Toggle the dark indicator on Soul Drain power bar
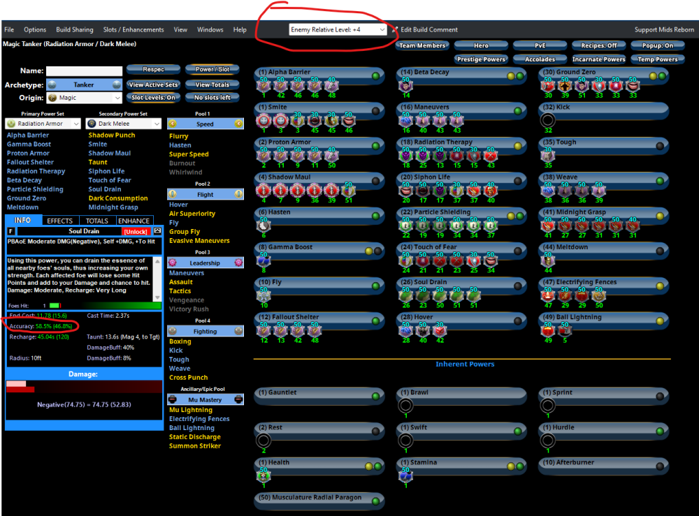Image resolution: width=699 pixels, height=516 pixels. 518,286
